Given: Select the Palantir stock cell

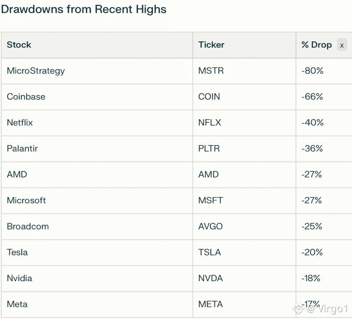Looking at the screenshot, I should click(x=97, y=149).
